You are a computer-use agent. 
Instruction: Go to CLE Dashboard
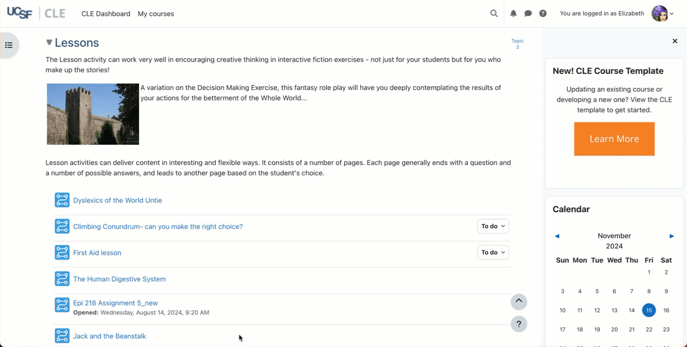pyautogui.click(x=106, y=14)
